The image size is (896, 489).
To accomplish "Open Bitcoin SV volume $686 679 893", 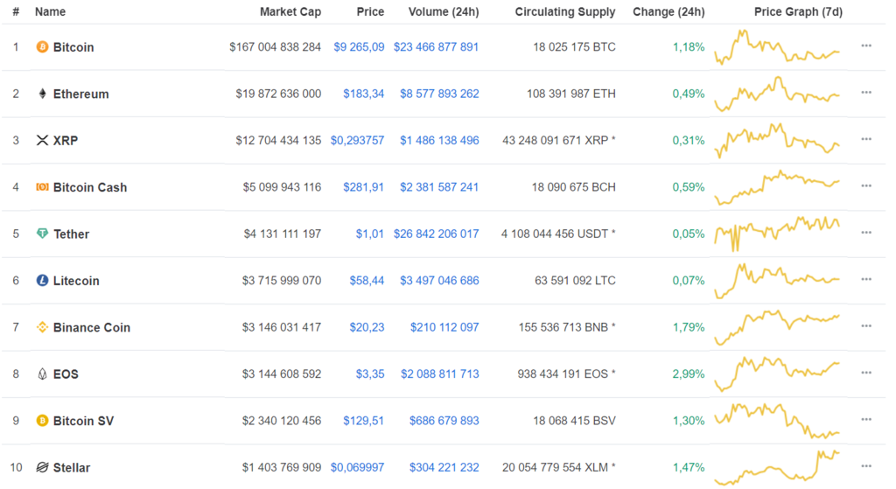I will [439, 421].
